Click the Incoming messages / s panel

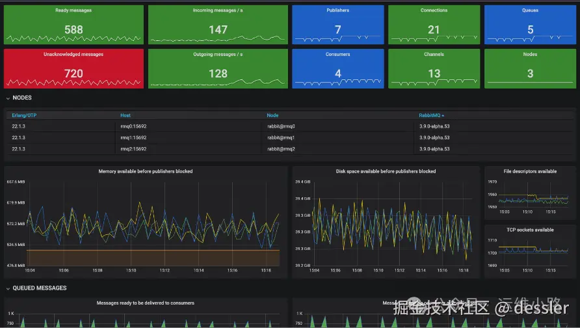point(218,25)
